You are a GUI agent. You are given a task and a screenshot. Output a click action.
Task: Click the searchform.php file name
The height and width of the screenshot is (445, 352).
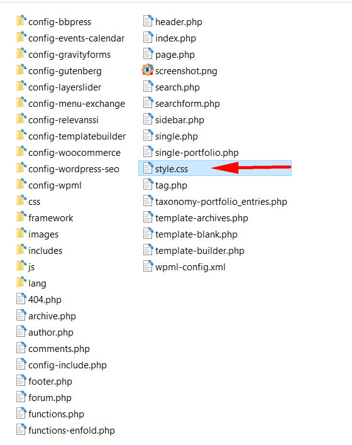click(187, 104)
